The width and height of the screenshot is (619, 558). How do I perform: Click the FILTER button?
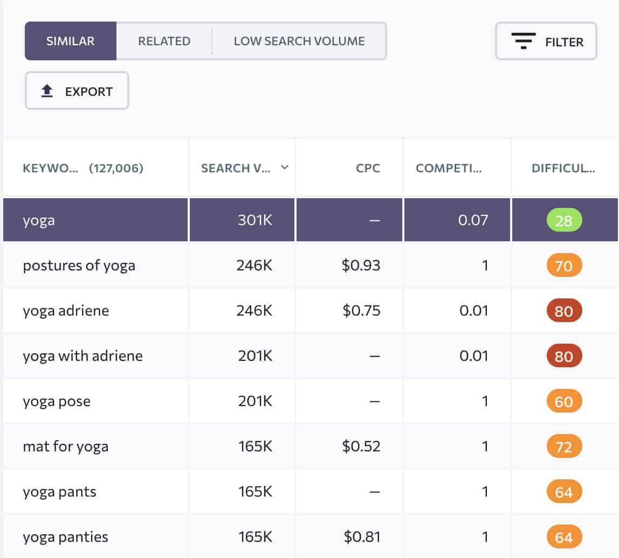pos(546,41)
